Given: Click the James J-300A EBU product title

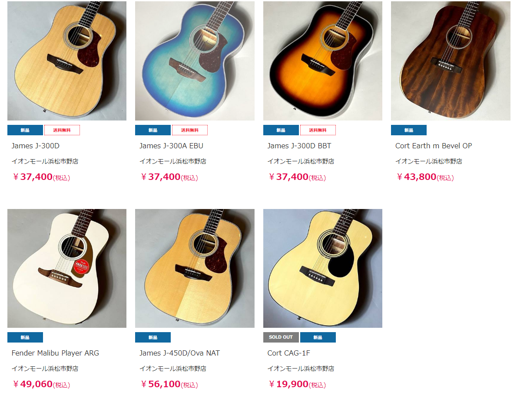Looking at the screenshot, I should coord(172,146).
